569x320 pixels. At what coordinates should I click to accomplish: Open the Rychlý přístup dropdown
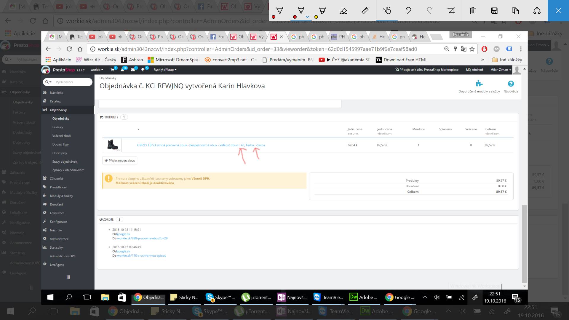[x=165, y=70]
